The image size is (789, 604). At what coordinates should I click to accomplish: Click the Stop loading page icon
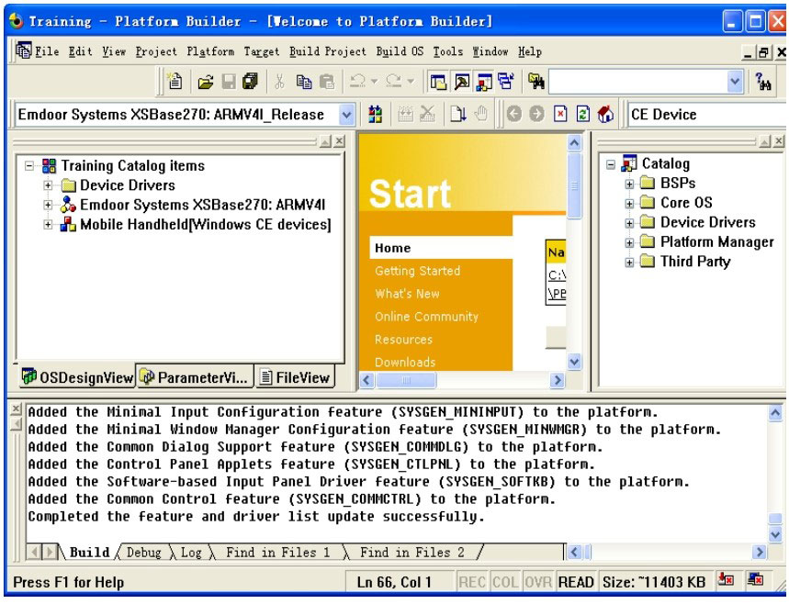click(560, 115)
